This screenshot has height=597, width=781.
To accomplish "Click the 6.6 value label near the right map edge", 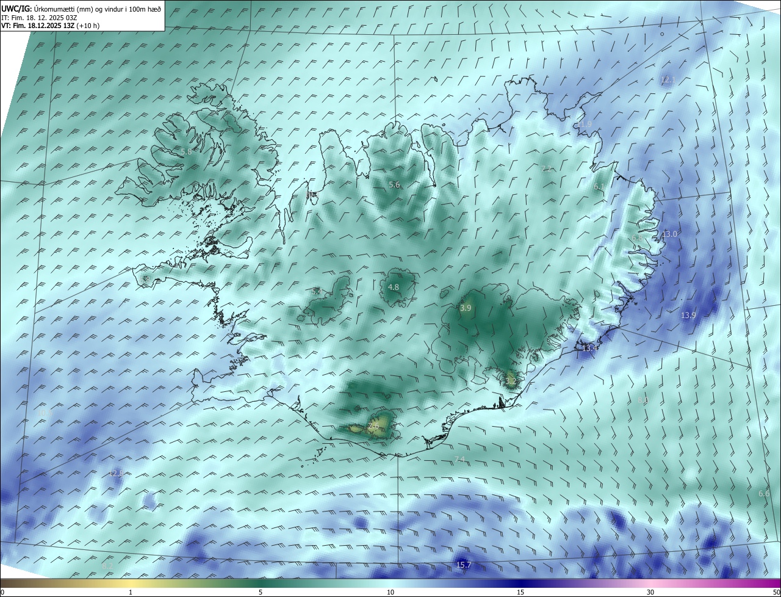I will [764, 493].
